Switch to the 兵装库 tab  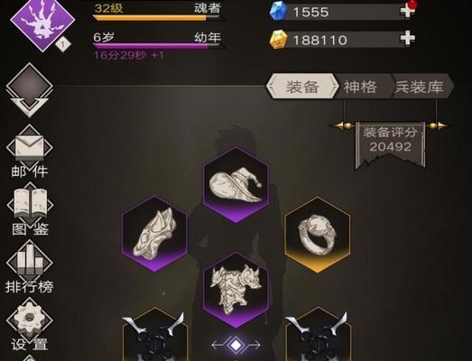point(420,87)
